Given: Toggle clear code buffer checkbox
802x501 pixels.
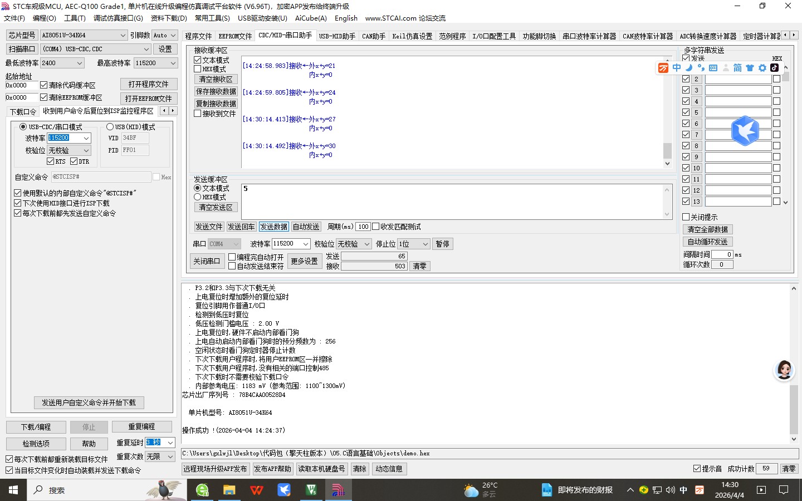Looking at the screenshot, I should pos(43,85).
